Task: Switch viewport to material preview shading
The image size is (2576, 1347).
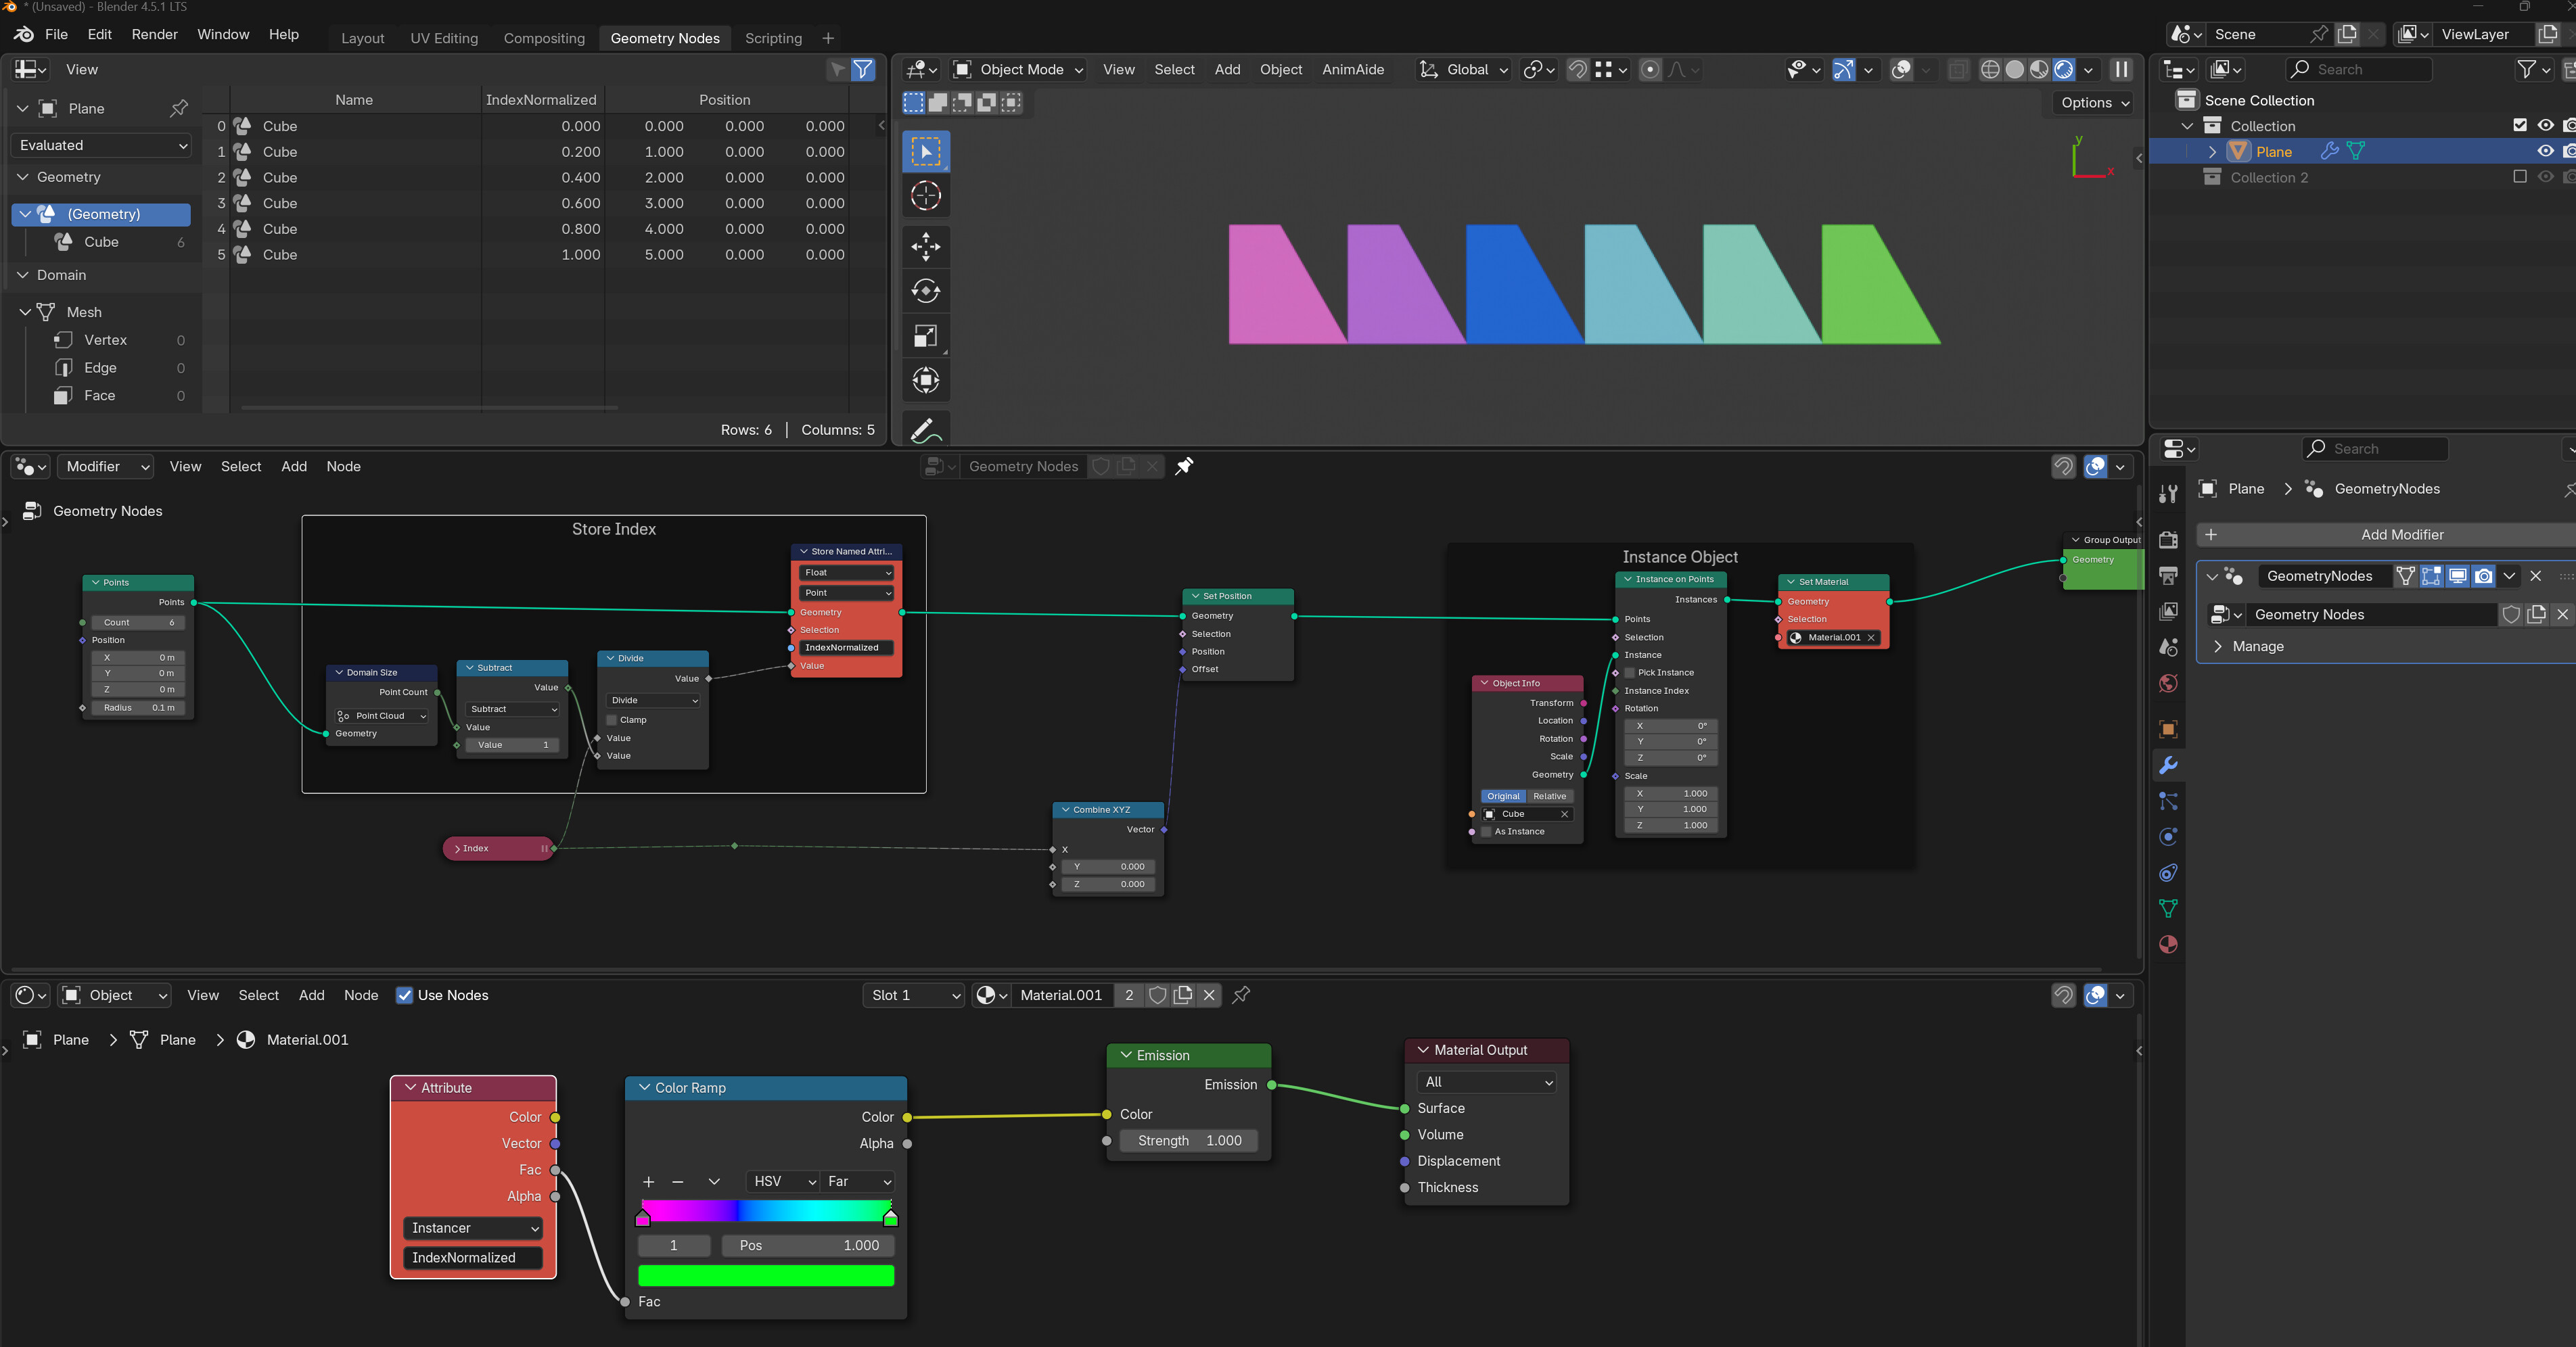Action: 2039,69
